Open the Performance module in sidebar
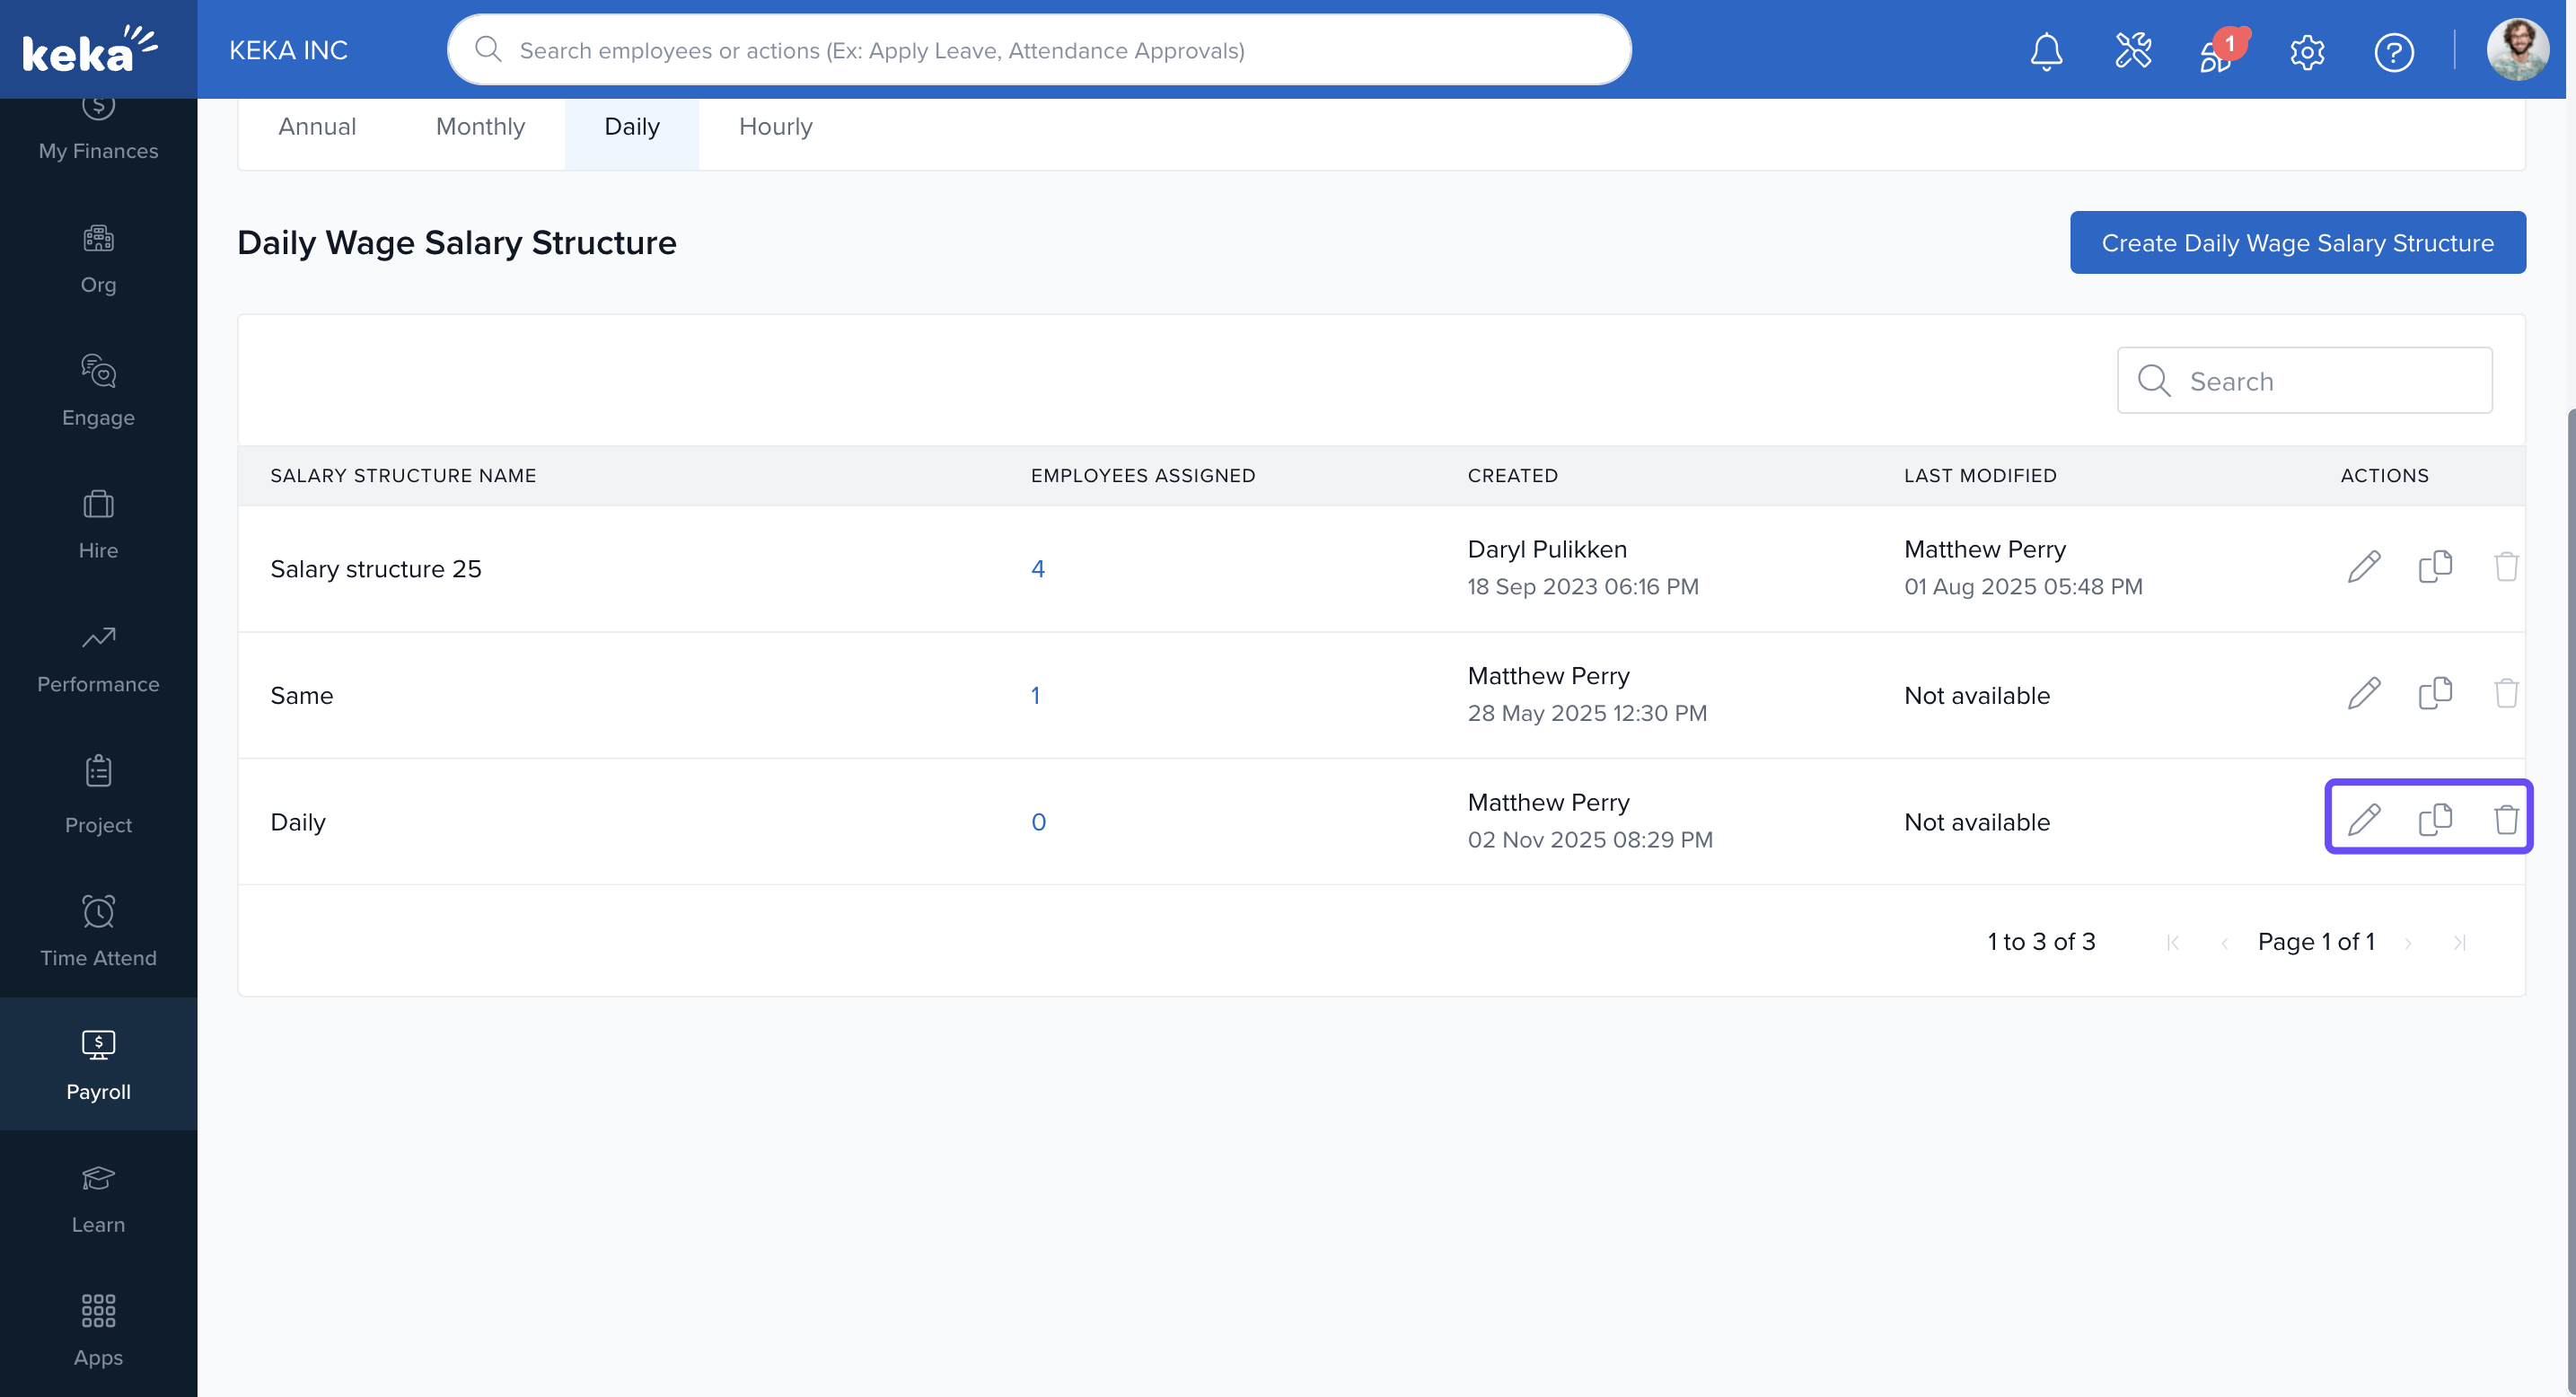This screenshot has width=2576, height=1397. click(x=98, y=658)
